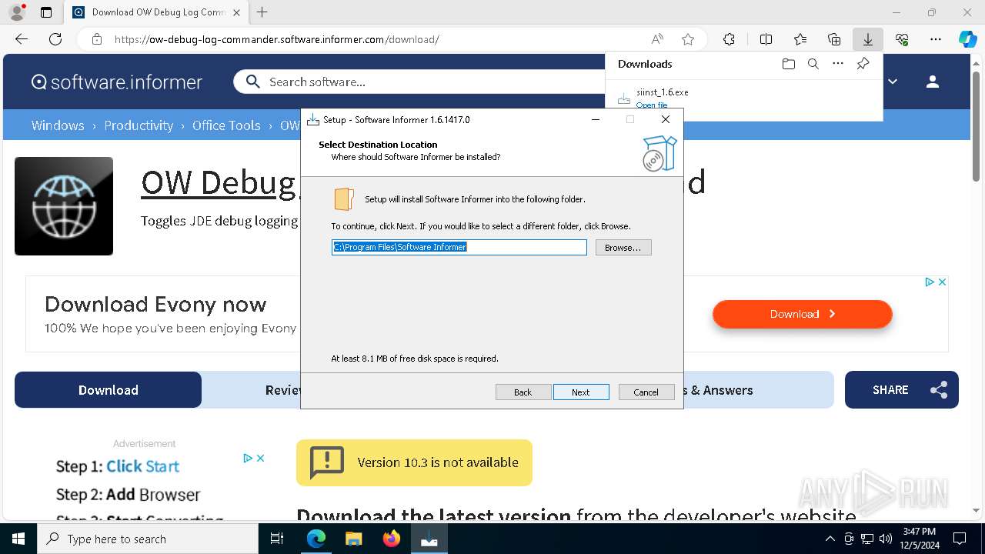View site information lock icon
This screenshot has width=985, height=554.
pyautogui.click(x=96, y=39)
